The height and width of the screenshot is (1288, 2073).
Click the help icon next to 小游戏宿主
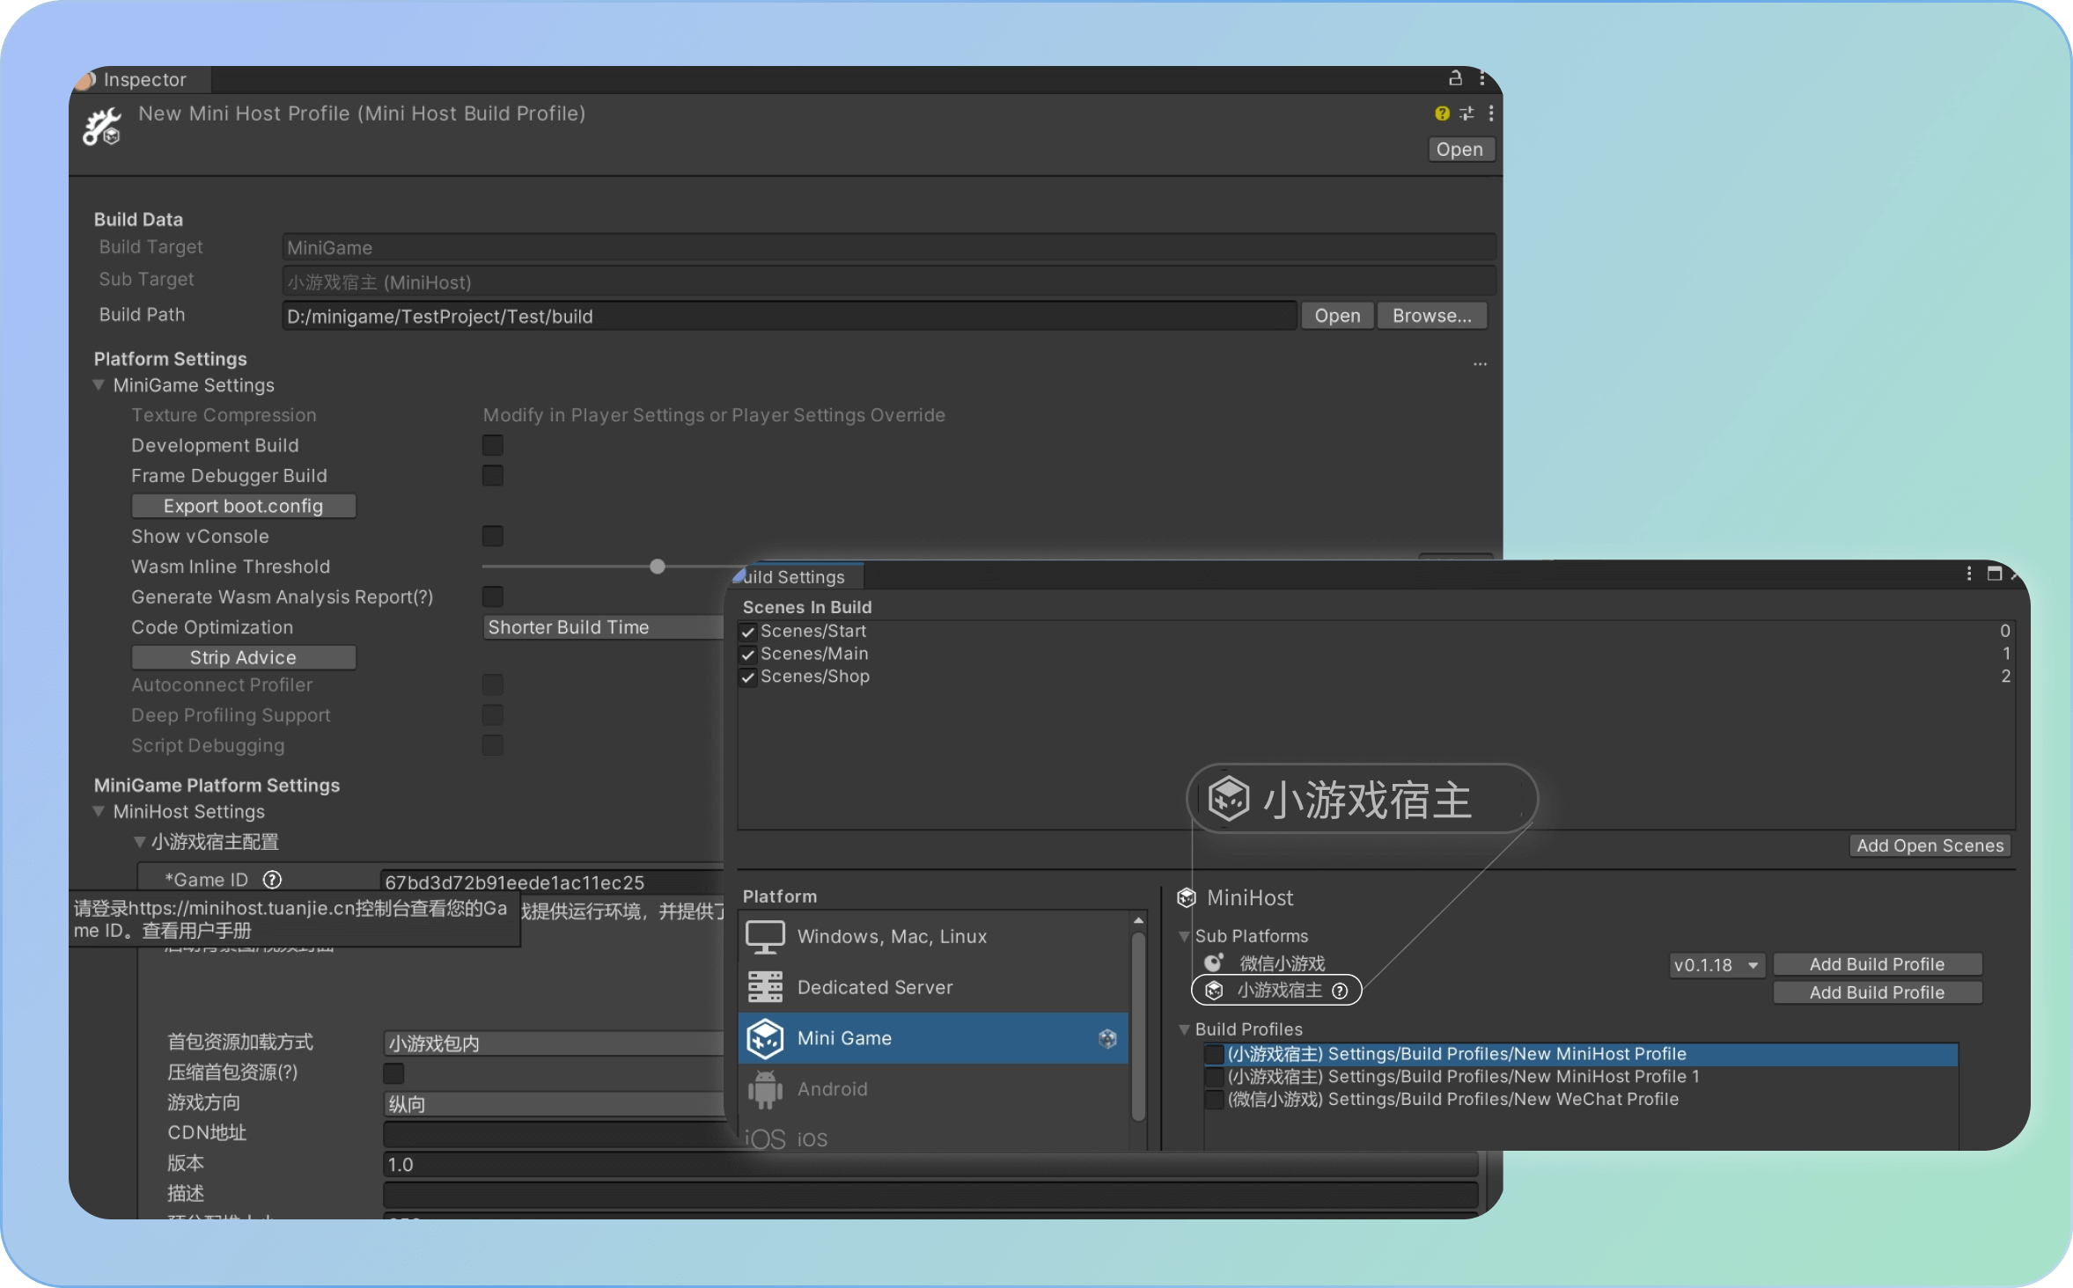(1340, 991)
